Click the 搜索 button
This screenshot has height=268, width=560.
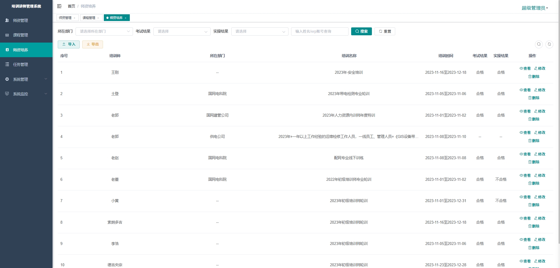361,31
